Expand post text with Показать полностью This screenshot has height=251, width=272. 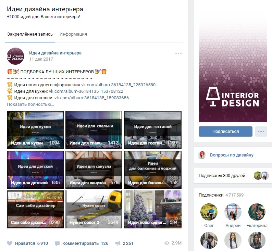30,104
